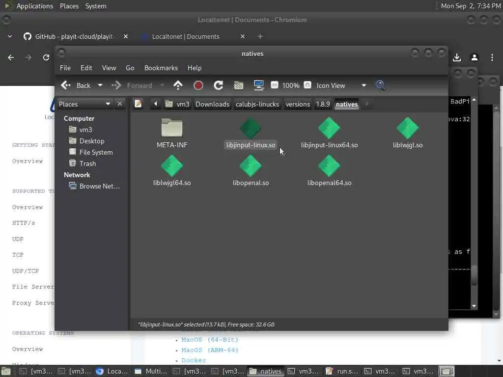This screenshot has height=377, width=503.
Task: Close the GitHub playit-cloud tab
Action: 126,36
